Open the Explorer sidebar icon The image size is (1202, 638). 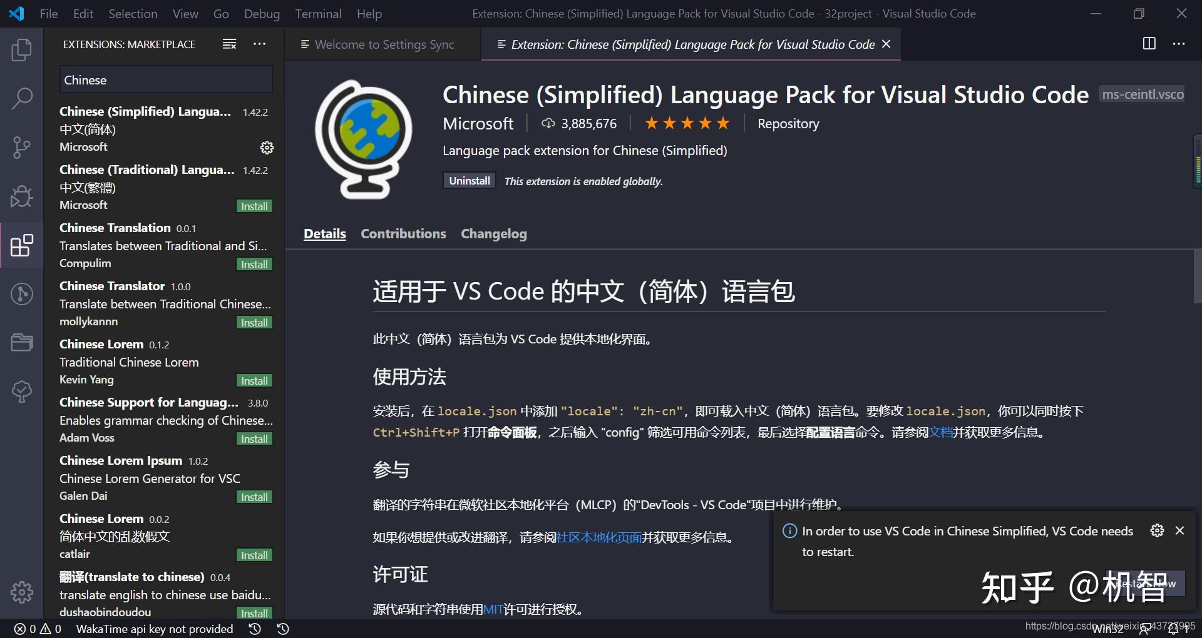point(22,50)
